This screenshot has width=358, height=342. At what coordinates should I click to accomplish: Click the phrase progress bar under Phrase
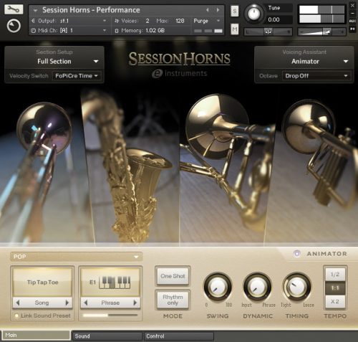pos(110,315)
